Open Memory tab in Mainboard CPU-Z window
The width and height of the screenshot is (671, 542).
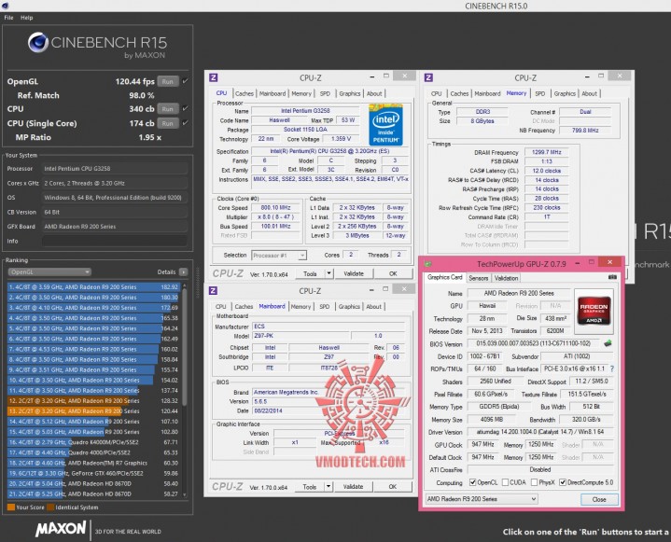point(301,307)
